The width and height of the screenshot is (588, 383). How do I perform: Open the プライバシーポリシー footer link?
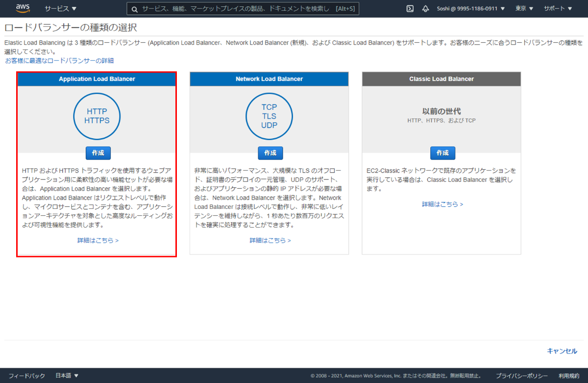pos(522,376)
